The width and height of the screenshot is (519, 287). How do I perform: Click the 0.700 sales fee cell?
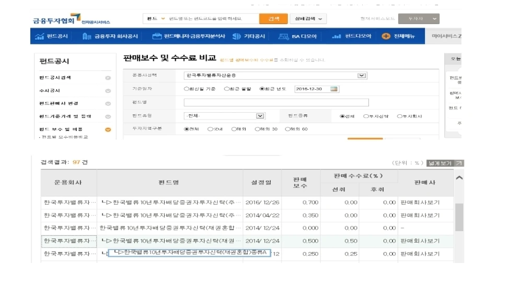310,202
